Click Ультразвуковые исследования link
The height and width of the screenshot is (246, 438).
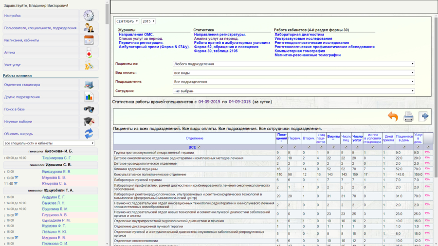tap(303, 38)
